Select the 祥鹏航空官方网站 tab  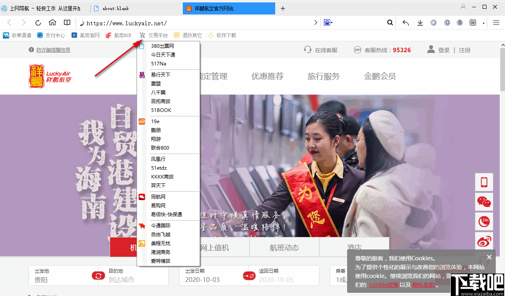click(229, 8)
